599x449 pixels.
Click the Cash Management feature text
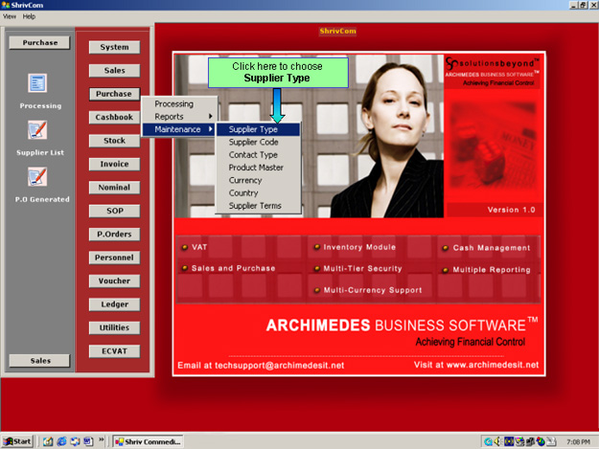pyautogui.click(x=492, y=248)
